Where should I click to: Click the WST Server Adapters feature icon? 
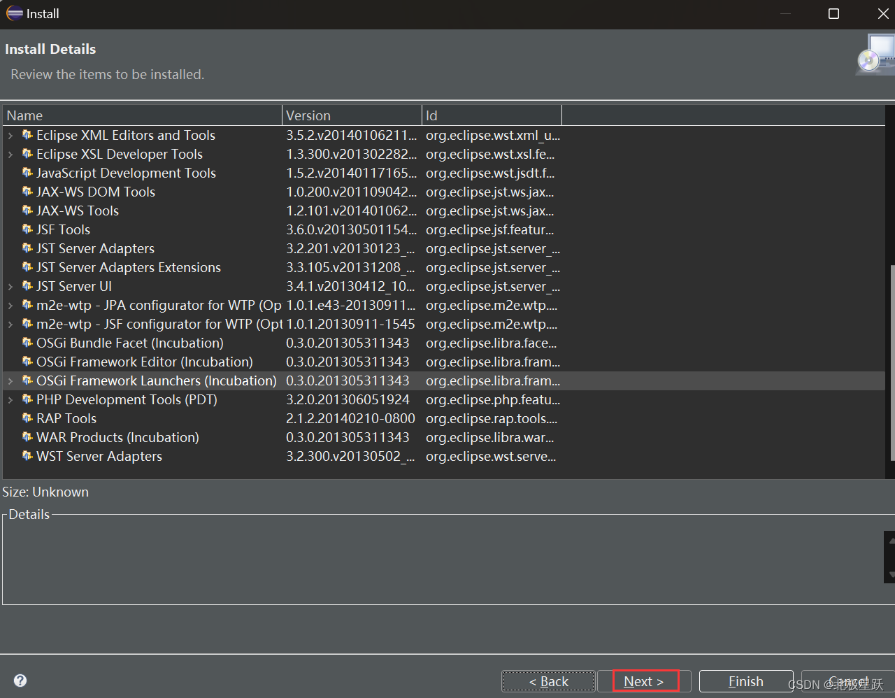coord(27,455)
